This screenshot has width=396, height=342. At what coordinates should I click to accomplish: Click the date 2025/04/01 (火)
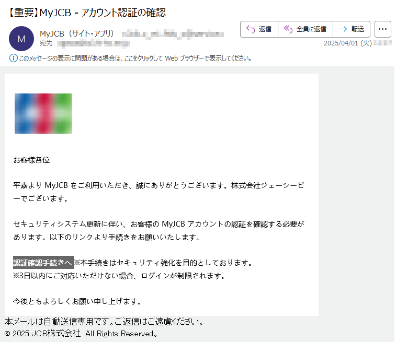[x=348, y=43]
